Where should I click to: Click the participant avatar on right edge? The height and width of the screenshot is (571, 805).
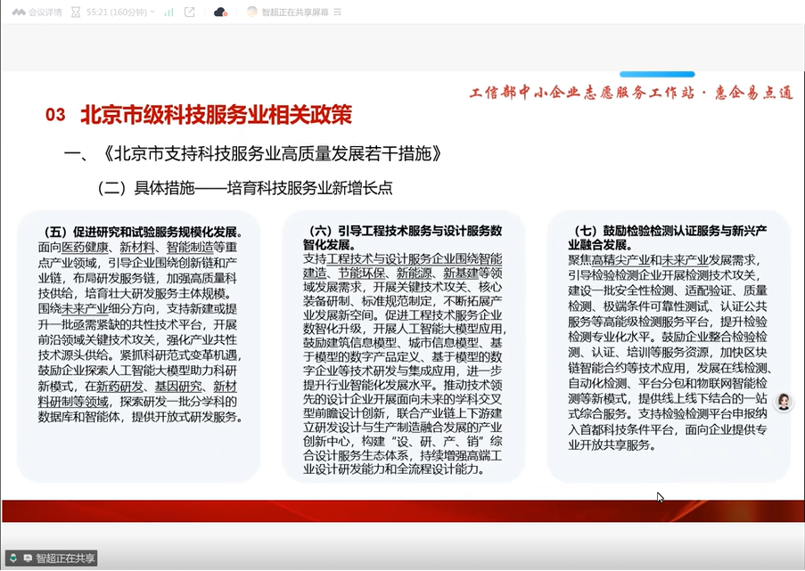784,402
